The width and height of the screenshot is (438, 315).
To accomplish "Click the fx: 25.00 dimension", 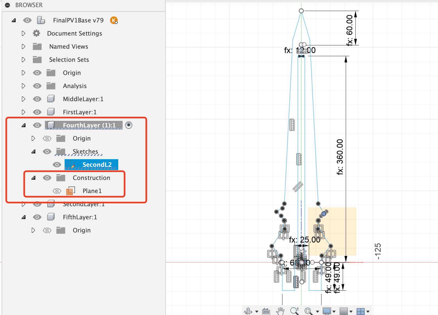I will point(305,240).
